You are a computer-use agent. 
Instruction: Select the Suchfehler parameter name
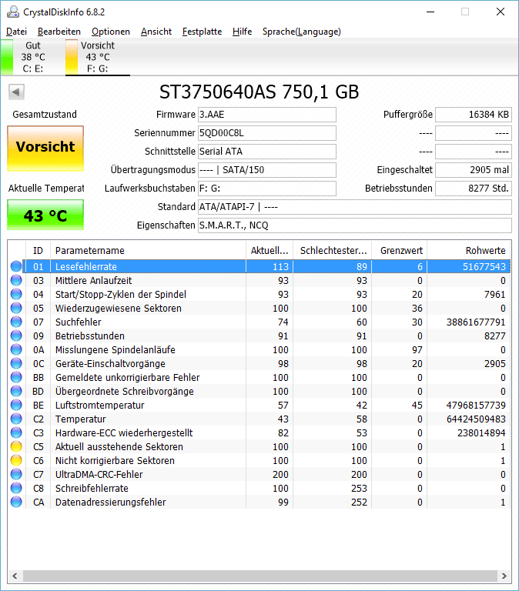point(78,322)
